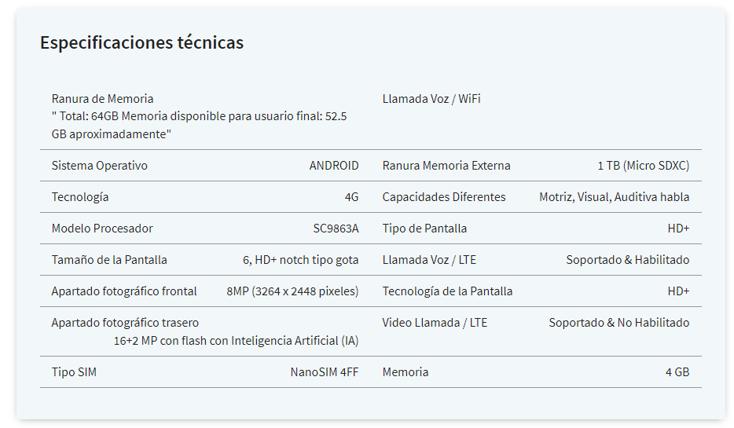Select the 1 TB (Micro SDXC) value

pos(643,166)
